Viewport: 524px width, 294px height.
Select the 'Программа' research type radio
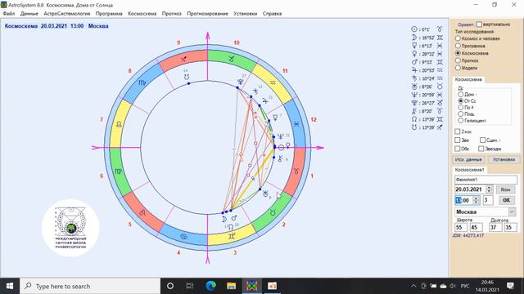tap(458, 46)
